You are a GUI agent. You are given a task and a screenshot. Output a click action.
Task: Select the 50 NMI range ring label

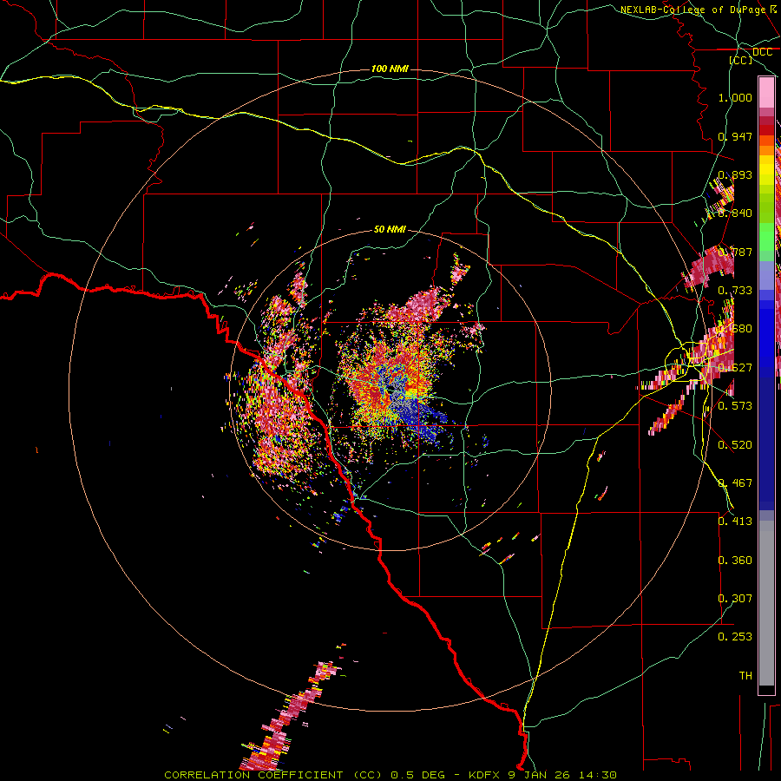click(x=390, y=229)
